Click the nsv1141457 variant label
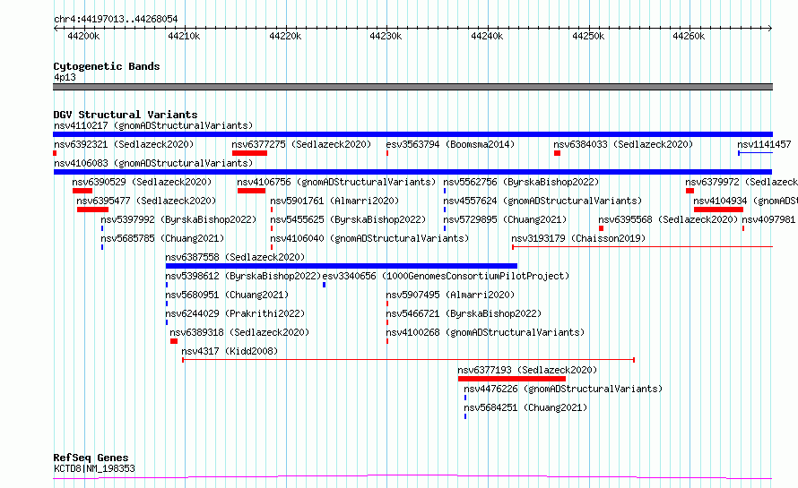798x488 pixels. [765, 144]
